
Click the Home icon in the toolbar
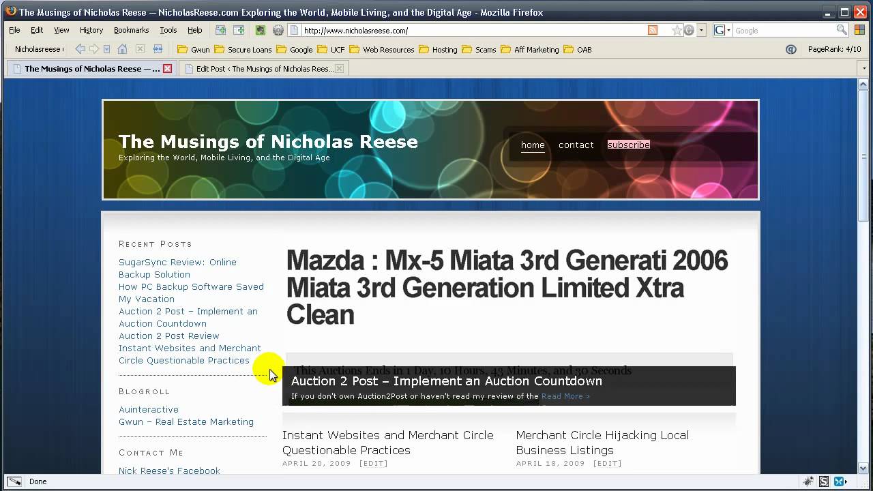point(122,49)
